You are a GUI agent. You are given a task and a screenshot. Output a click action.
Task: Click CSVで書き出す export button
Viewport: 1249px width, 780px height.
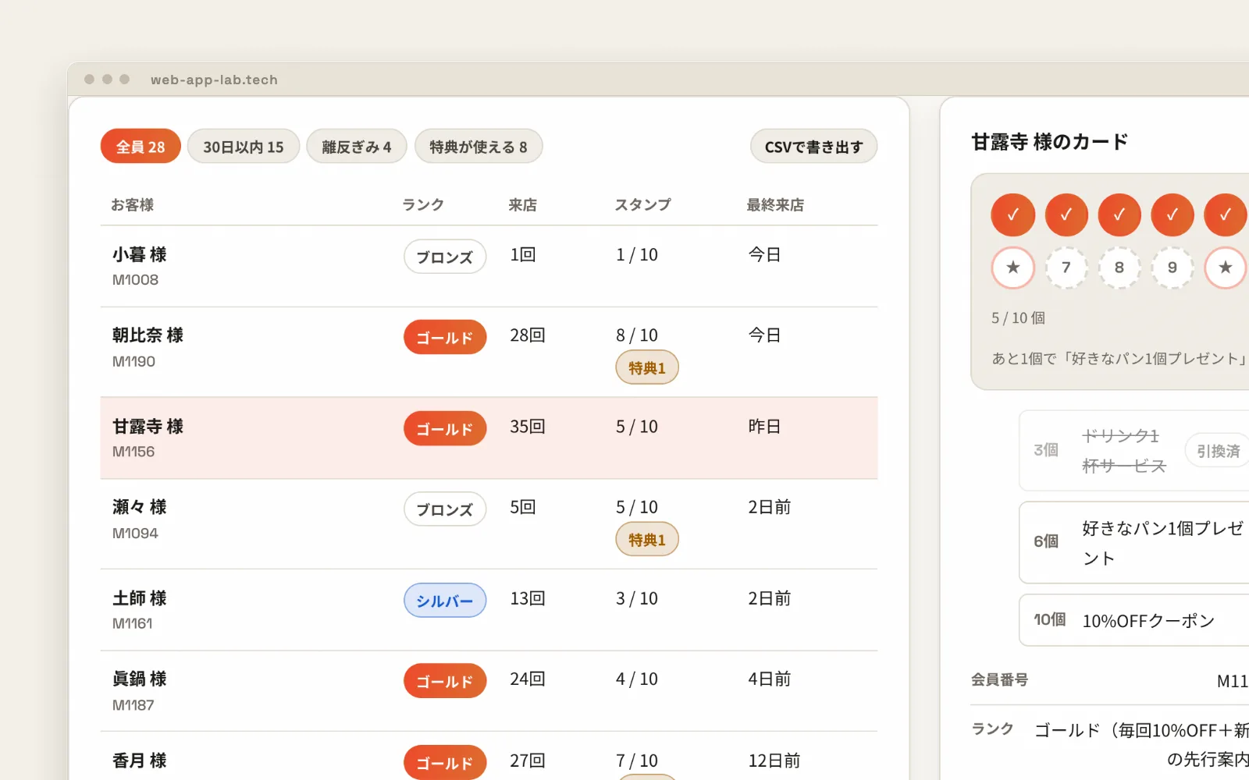tap(813, 147)
